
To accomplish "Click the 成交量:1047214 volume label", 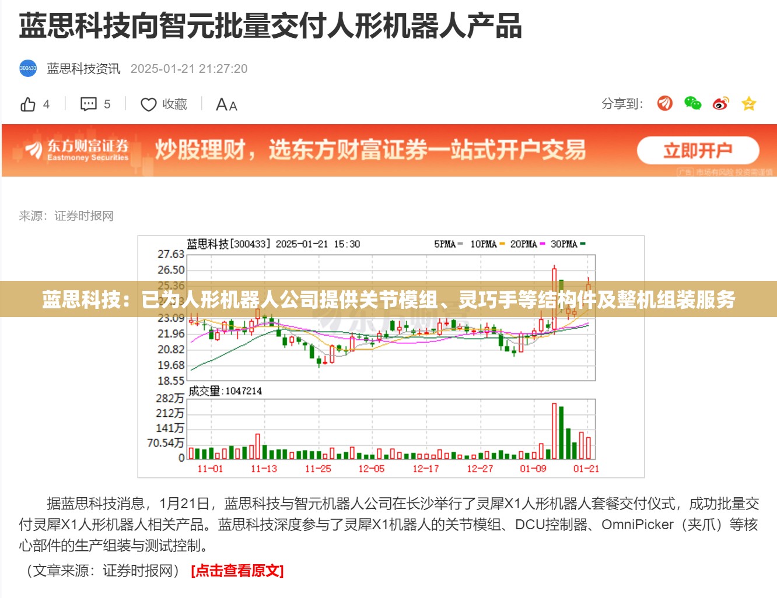I will [x=225, y=391].
